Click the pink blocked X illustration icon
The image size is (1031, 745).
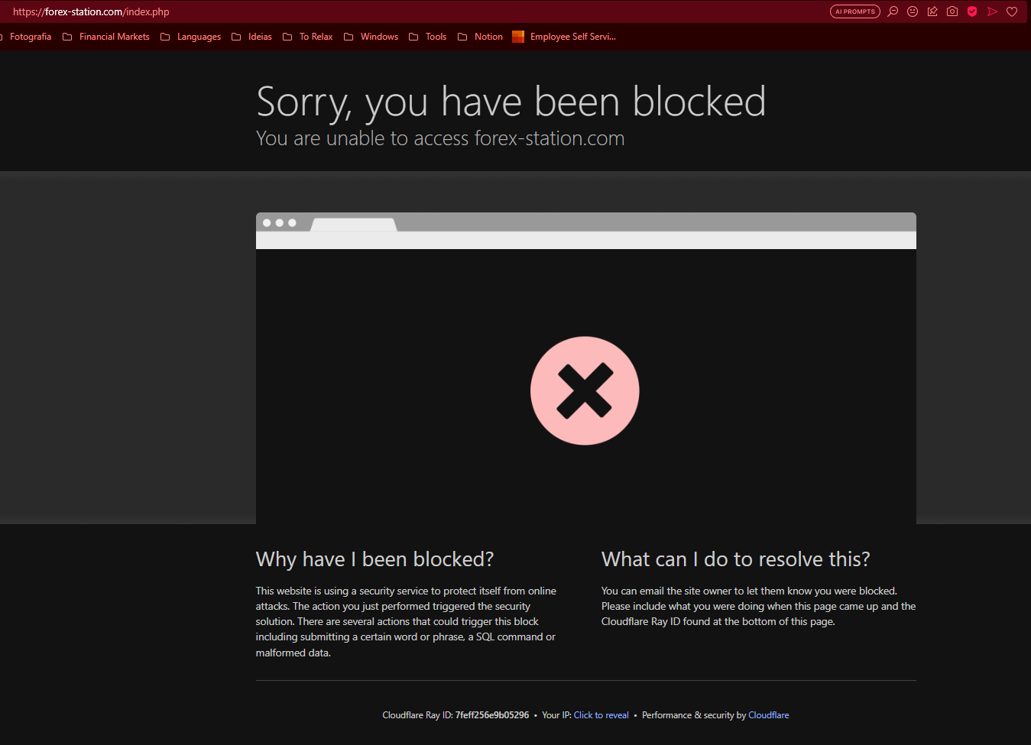[585, 391]
